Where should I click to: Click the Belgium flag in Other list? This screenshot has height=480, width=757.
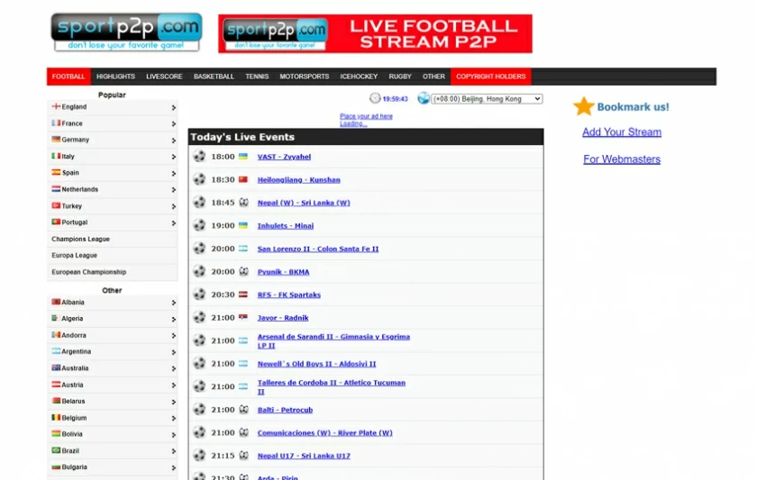click(x=56, y=417)
